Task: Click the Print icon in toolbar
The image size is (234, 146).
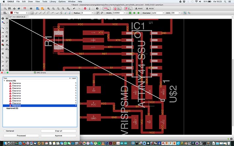Action: (14, 9)
